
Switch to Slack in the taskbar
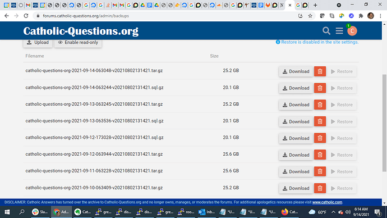40,212
